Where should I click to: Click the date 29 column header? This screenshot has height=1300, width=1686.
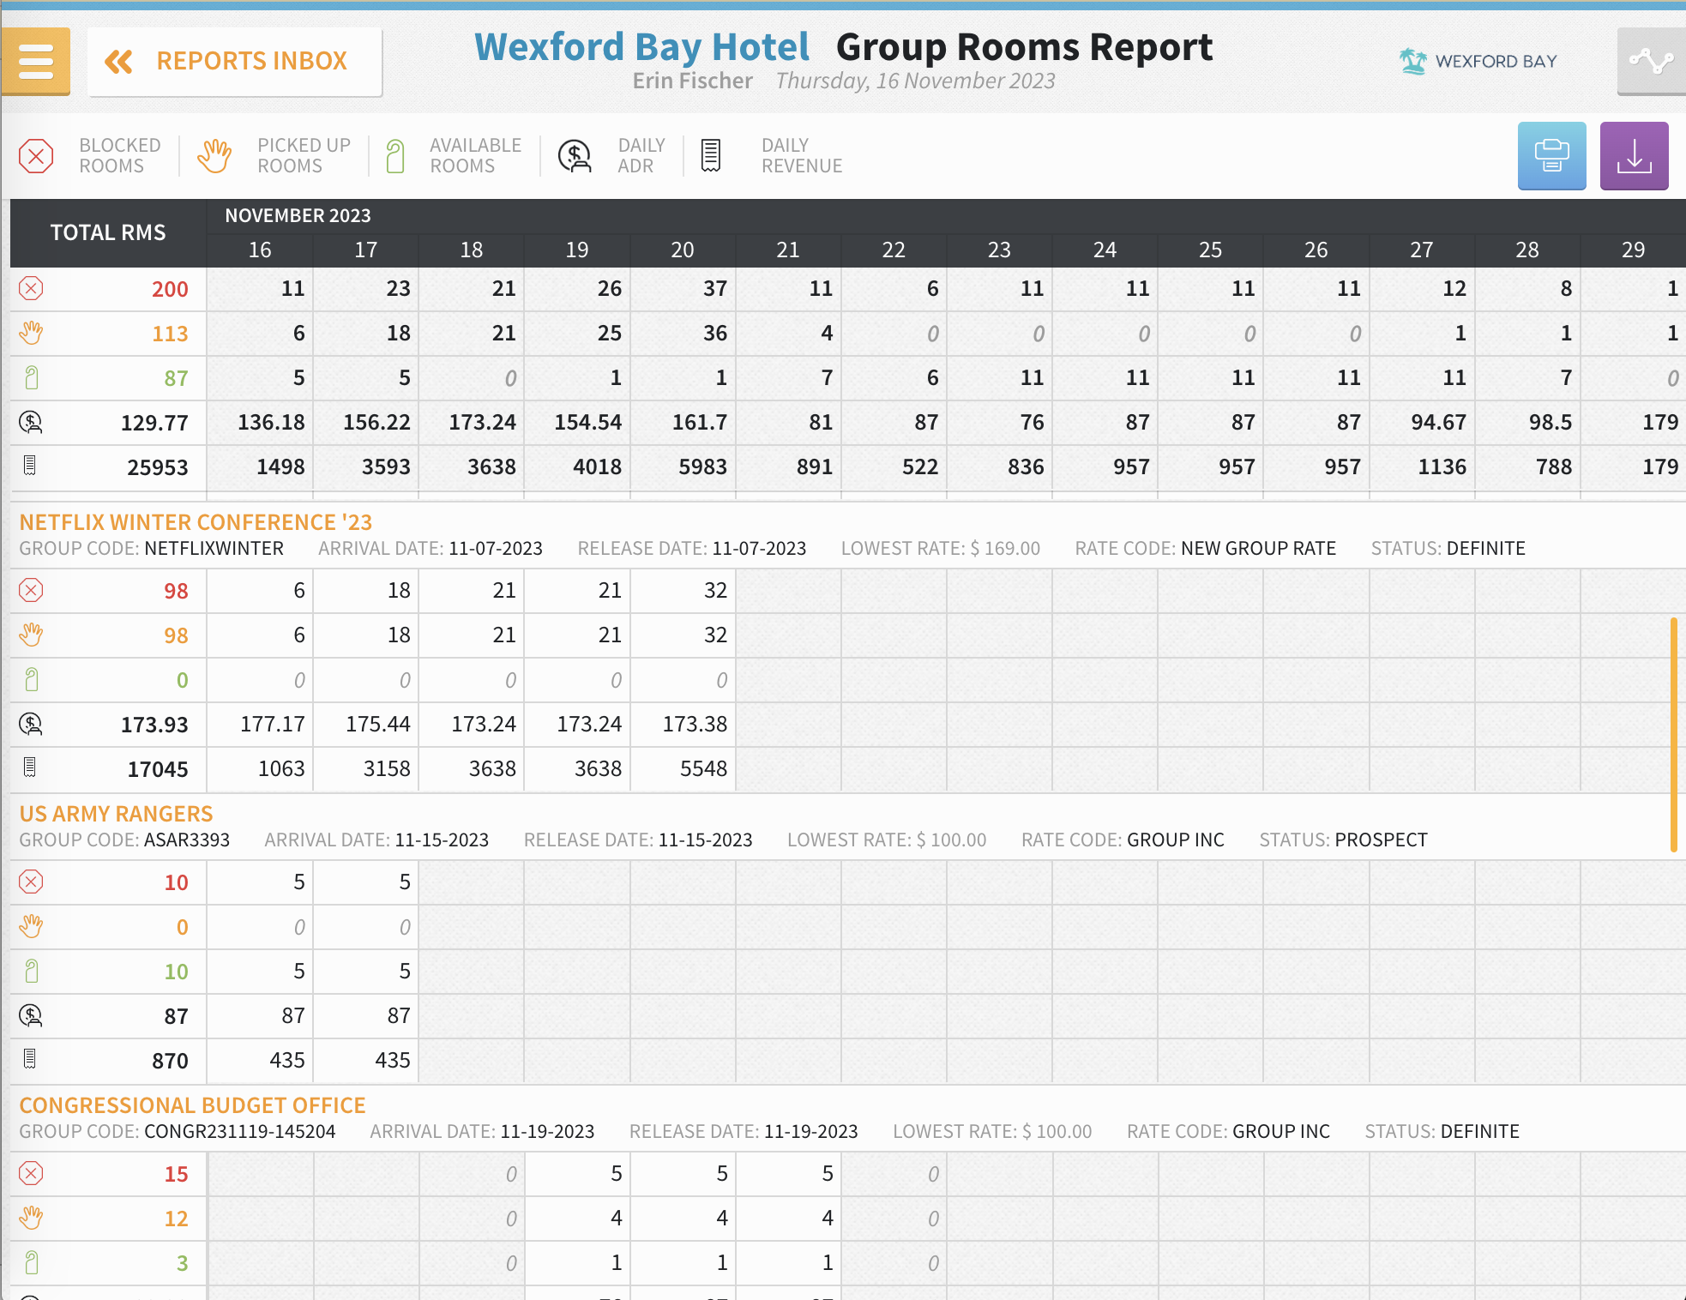(1633, 250)
